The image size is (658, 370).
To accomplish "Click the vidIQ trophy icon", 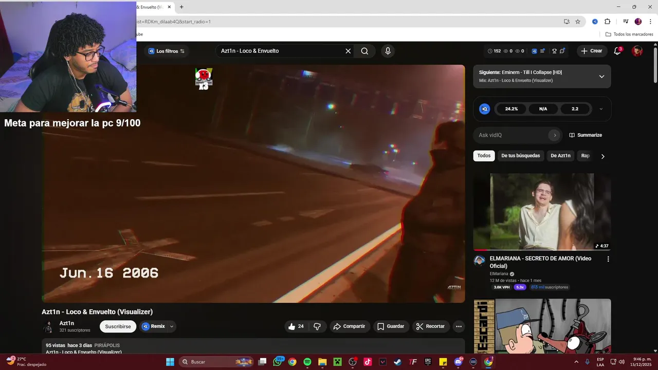I will click(555, 51).
